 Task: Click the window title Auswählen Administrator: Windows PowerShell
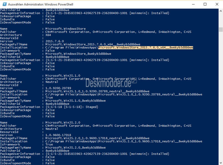(x=41, y=4)
